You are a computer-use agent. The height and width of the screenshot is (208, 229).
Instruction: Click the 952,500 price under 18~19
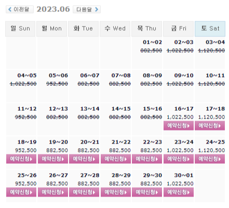pyautogui.click(x=26, y=150)
